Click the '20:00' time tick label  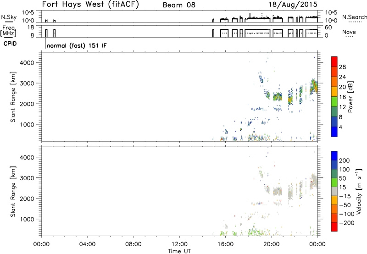tap(272, 244)
